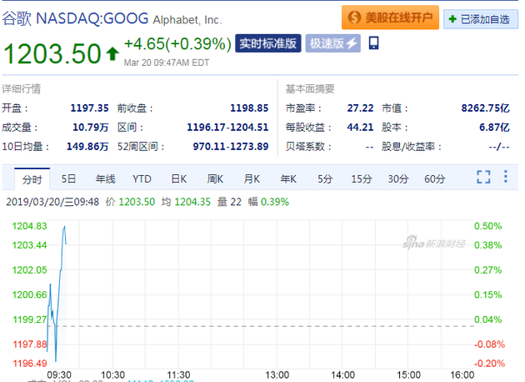Select the 60分 chart tab
This screenshot has height=382, width=525.
click(x=435, y=179)
